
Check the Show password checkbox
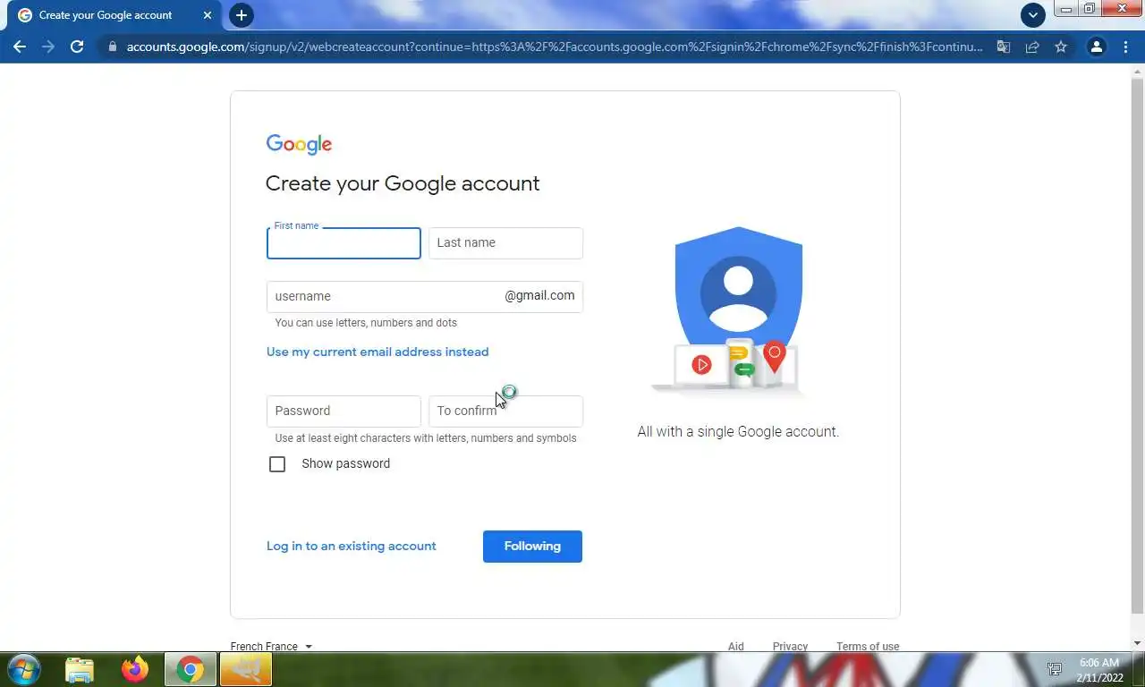[x=277, y=464]
